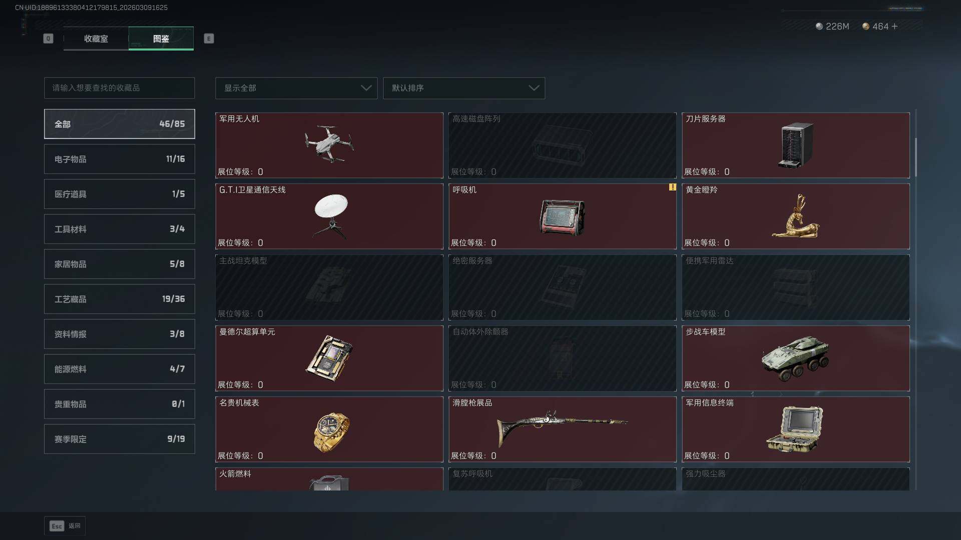Open the 滑膛枪展品 musket icon

coord(562,429)
